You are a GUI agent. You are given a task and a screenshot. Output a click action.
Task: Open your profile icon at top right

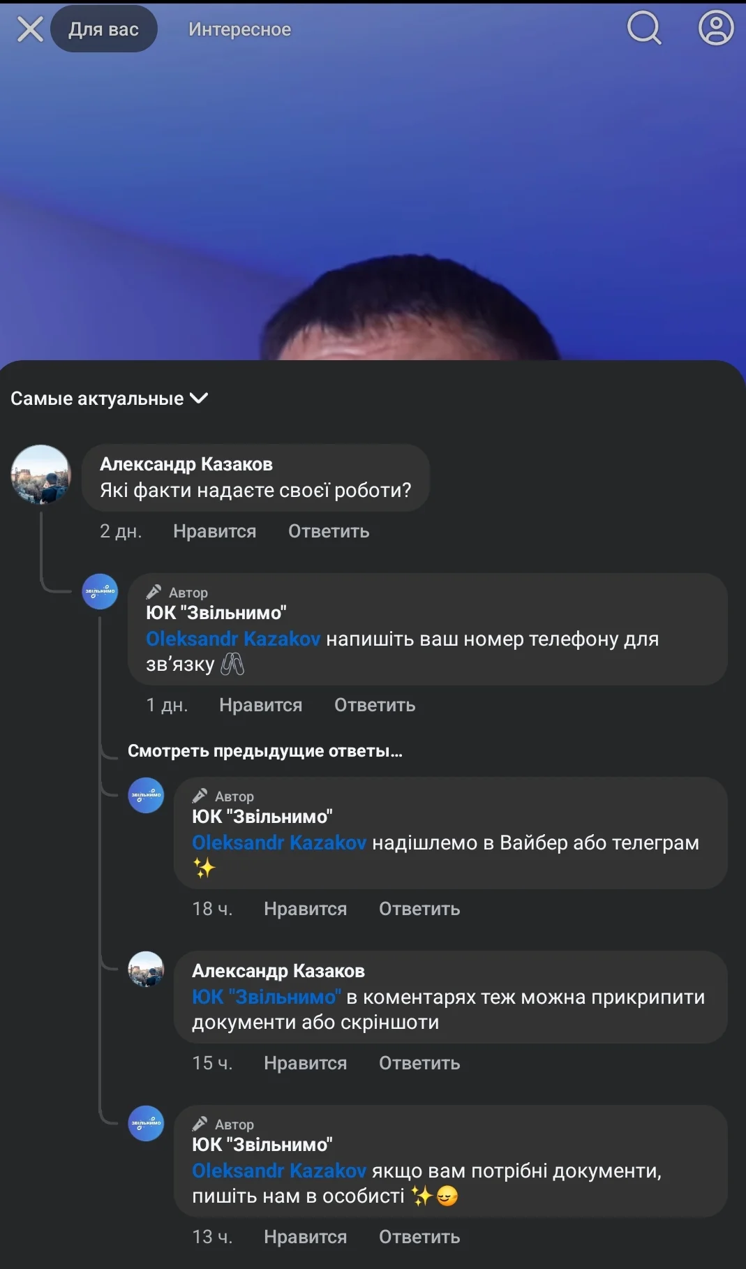pyautogui.click(x=715, y=29)
